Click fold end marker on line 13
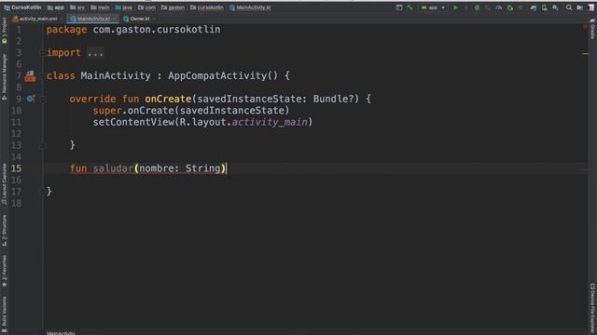The width and height of the screenshot is (597, 335). pos(43,145)
